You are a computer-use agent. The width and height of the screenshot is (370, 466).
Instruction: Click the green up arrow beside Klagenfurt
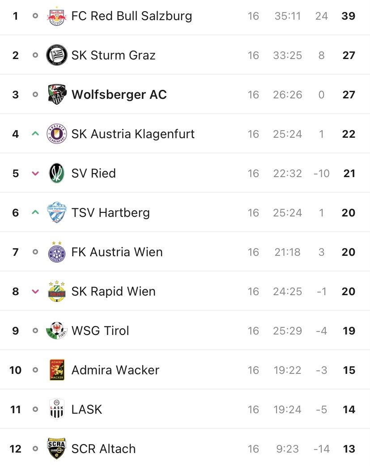click(x=35, y=134)
